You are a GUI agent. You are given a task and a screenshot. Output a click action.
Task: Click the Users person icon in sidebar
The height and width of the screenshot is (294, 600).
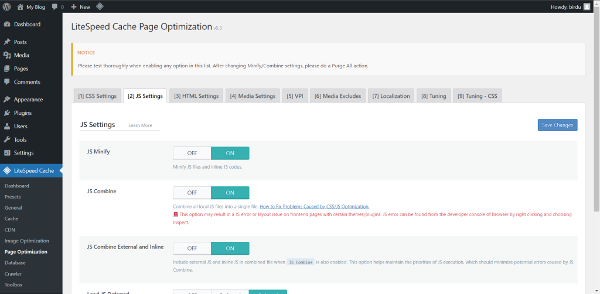7,126
